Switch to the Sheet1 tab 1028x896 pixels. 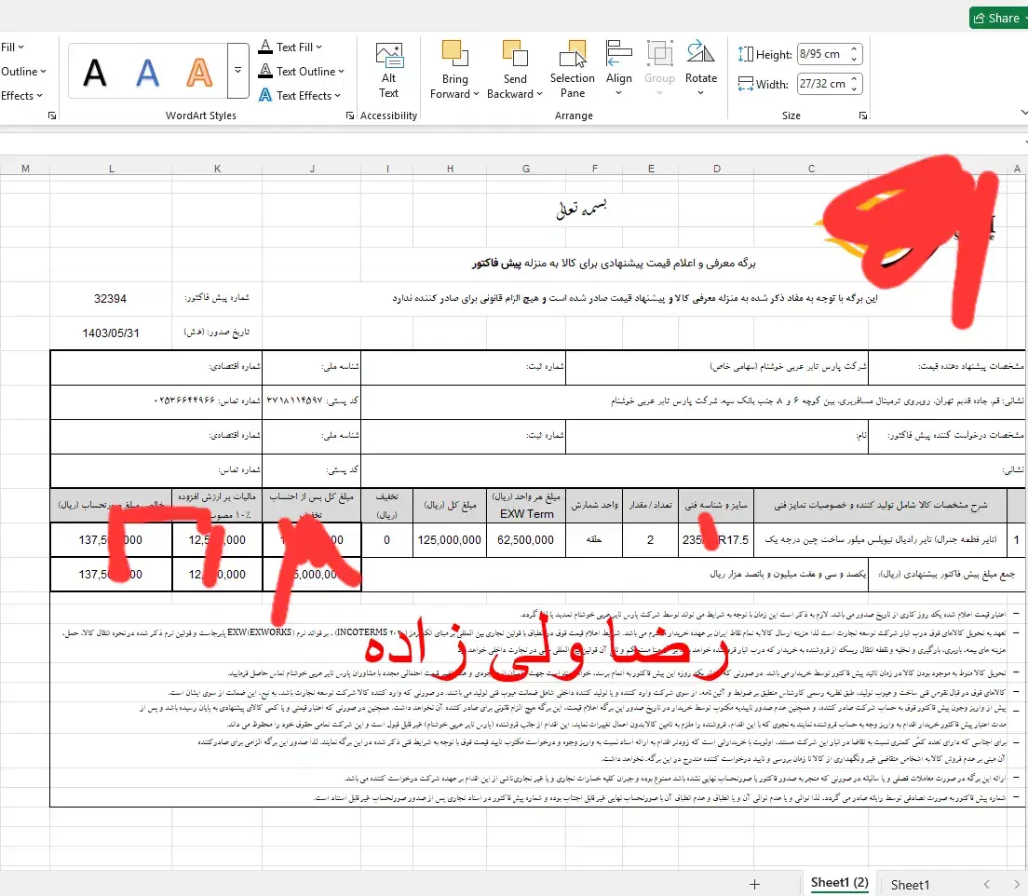(909, 883)
